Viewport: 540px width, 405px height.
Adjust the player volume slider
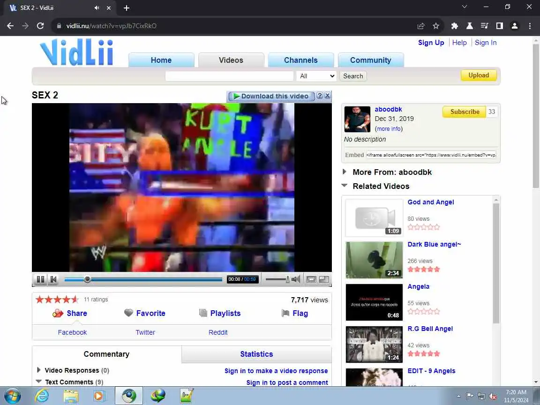coord(277,279)
